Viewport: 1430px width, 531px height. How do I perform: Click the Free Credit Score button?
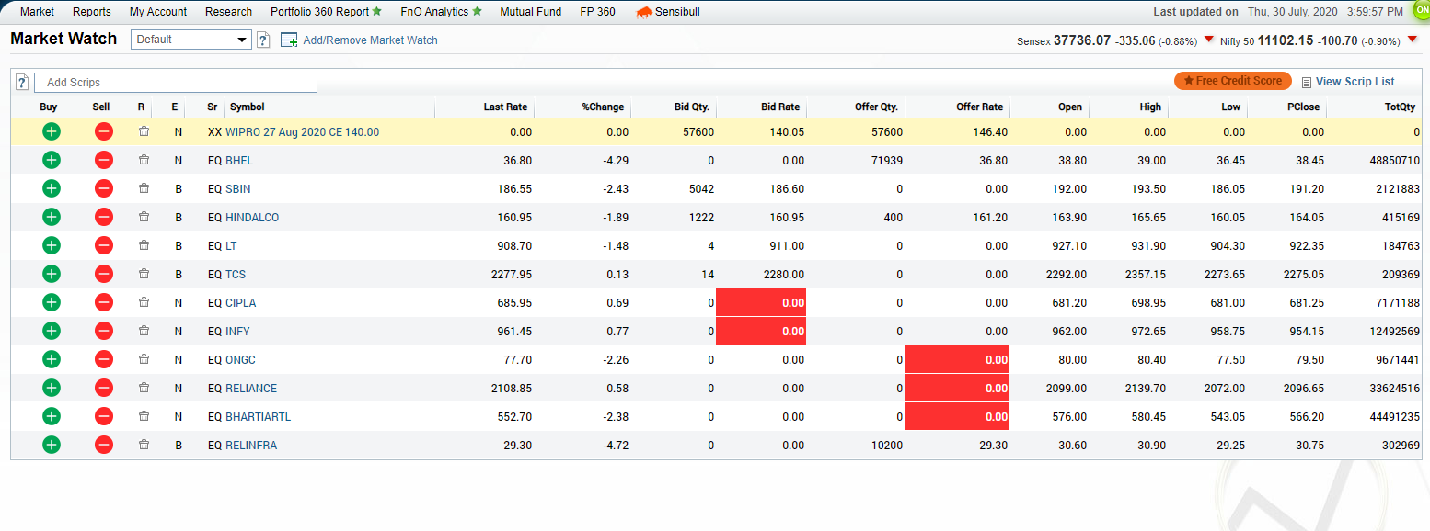coord(1232,81)
